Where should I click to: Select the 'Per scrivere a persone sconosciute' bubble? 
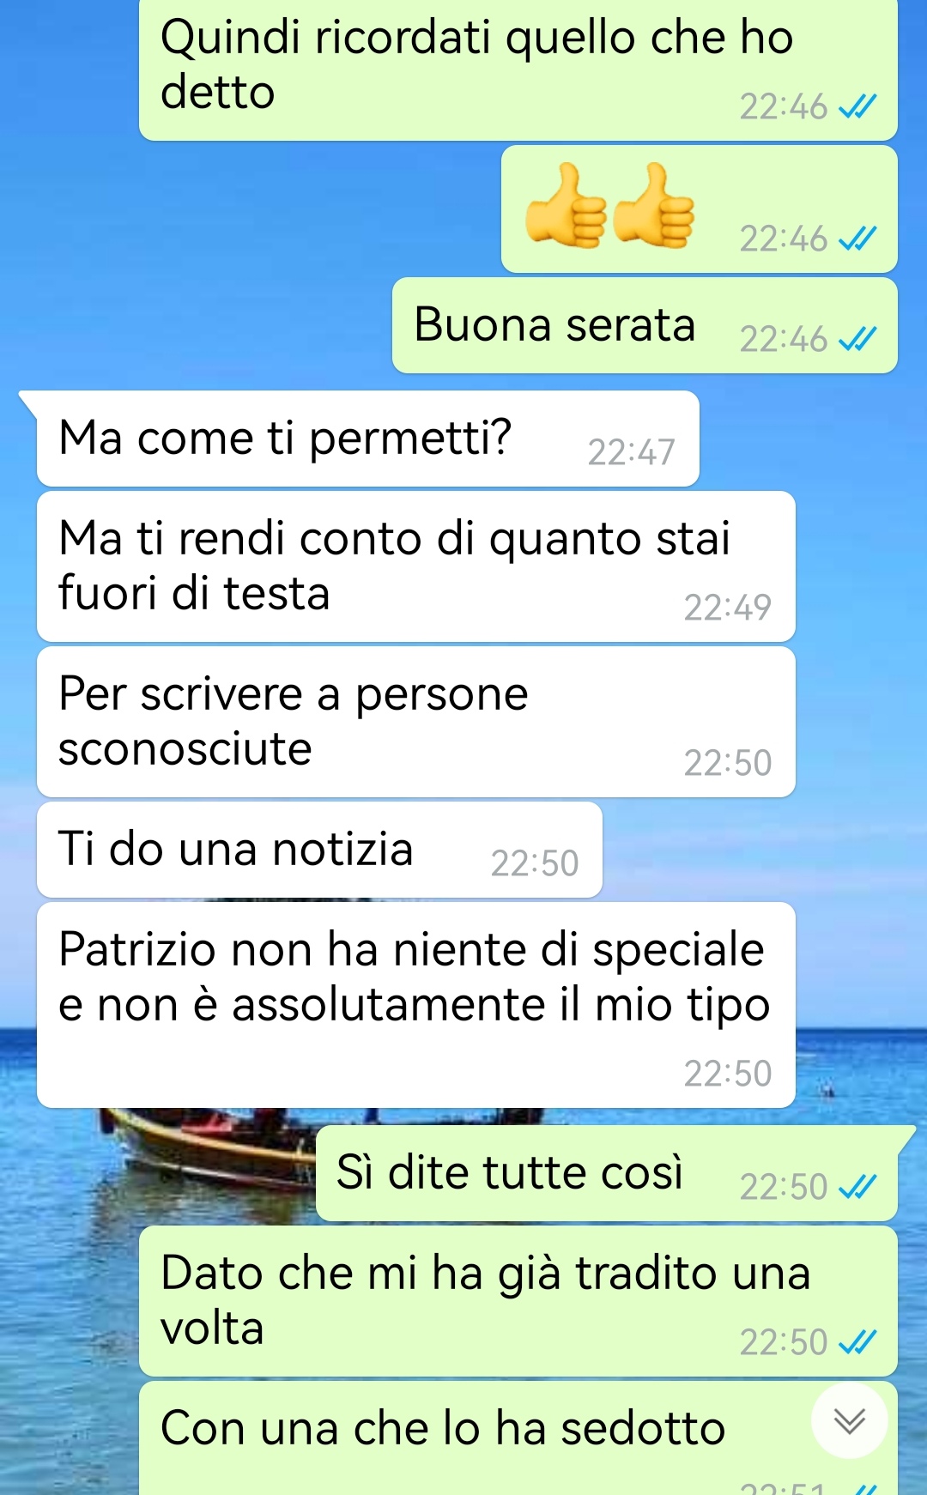coord(416,722)
